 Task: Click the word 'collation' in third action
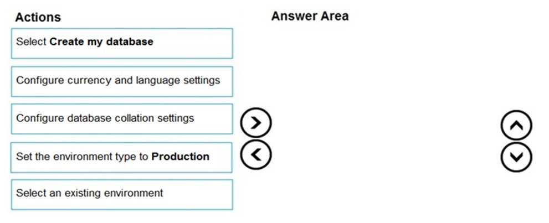pyautogui.click(x=130, y=118)
